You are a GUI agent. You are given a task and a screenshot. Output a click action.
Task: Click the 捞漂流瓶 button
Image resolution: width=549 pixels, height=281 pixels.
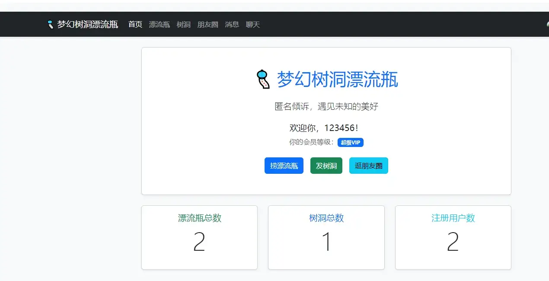pos(284,166)
